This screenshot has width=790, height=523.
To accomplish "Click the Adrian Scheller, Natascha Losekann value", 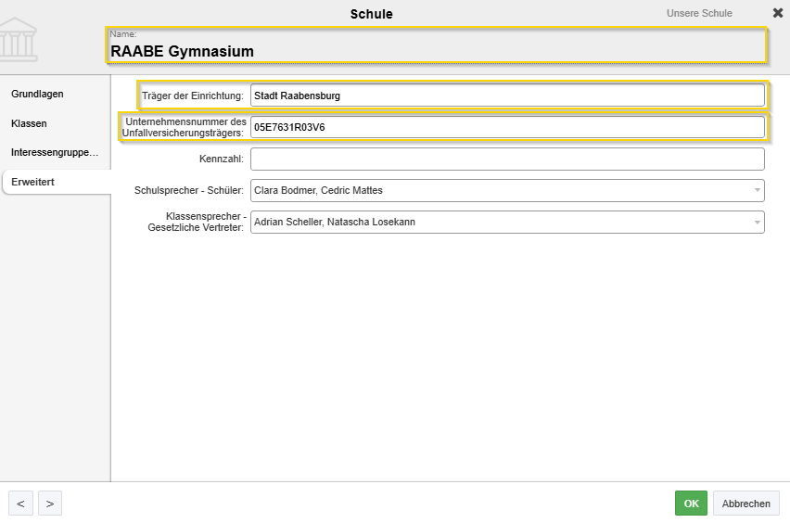I will click(x=335, y=223).
